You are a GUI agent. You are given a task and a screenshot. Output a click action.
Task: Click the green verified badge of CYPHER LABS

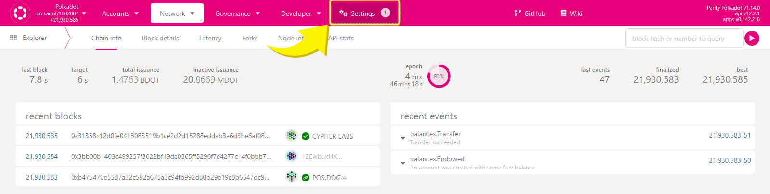tap(306, 136)
